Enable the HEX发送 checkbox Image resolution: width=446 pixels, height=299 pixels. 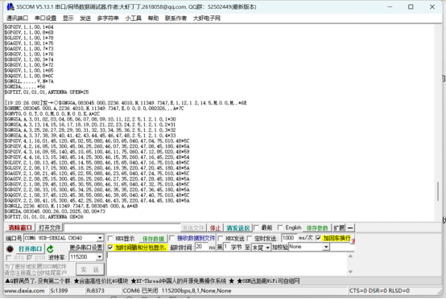220,238
